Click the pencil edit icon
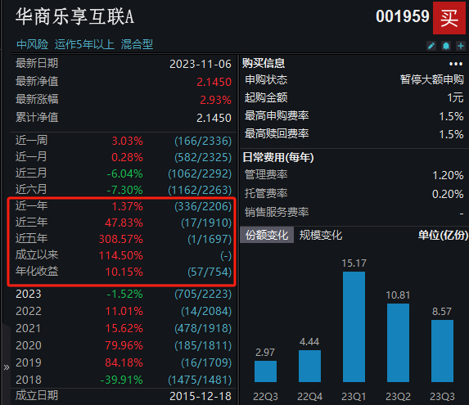Image resolution: width=469 pixels, height=405 pixels. [x=431, y=46]
